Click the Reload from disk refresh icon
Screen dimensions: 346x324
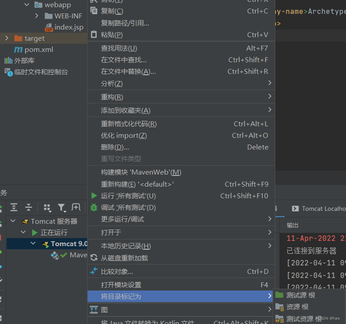(94, 258)
